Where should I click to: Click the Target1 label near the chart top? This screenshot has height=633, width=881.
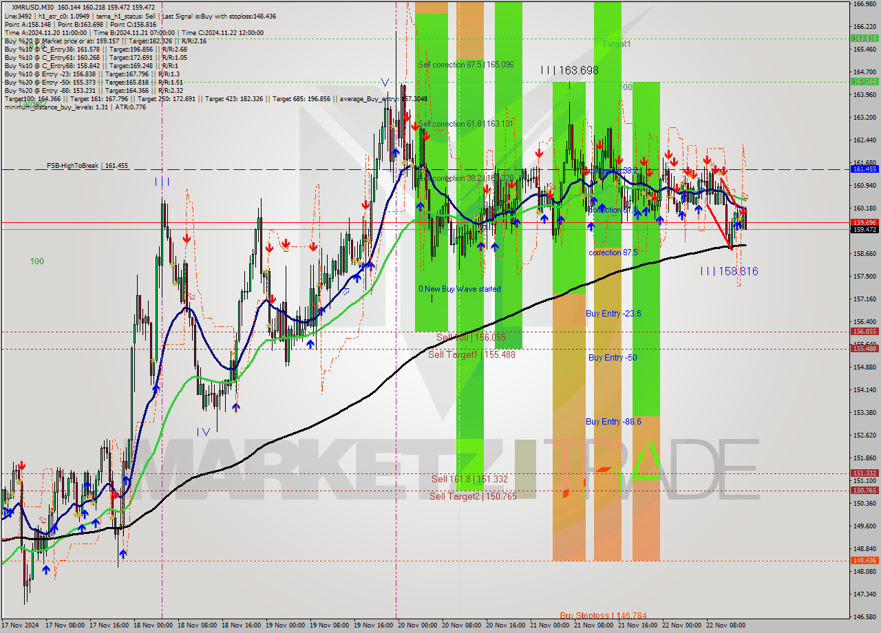[616, 44]
